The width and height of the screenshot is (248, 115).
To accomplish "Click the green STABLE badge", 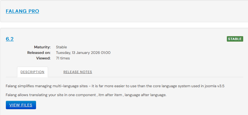I will 235,39.
